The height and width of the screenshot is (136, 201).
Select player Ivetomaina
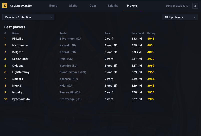click(20, 45)
